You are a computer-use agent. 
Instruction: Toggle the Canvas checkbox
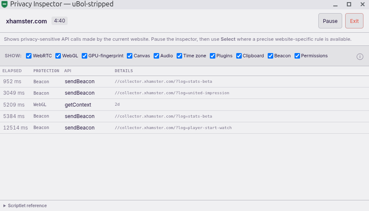pyautogui.click(x=129, y=56)
